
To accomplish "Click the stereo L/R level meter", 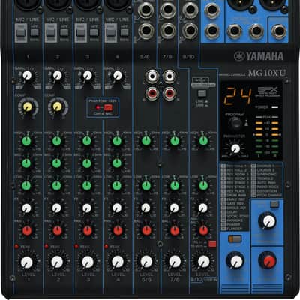I will [267, 136].
